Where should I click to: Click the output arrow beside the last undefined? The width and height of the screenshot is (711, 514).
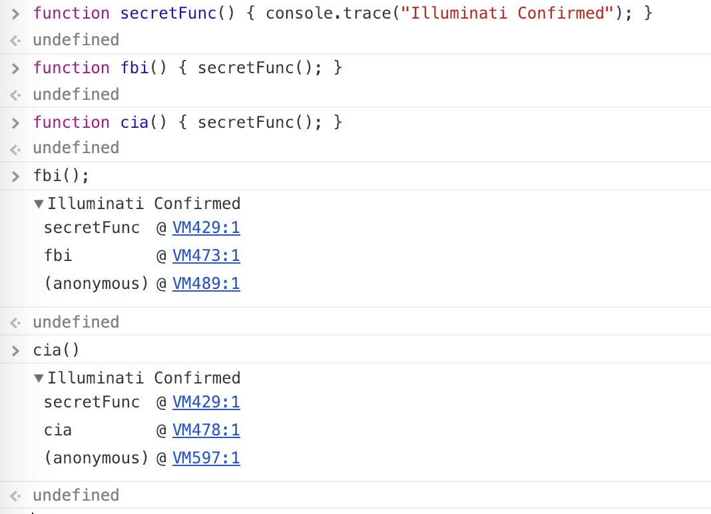(x=17, y=495)
